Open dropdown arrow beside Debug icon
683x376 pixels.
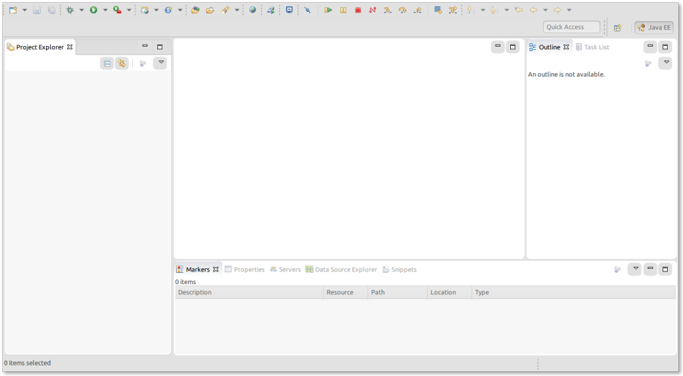tap(81, 10)
